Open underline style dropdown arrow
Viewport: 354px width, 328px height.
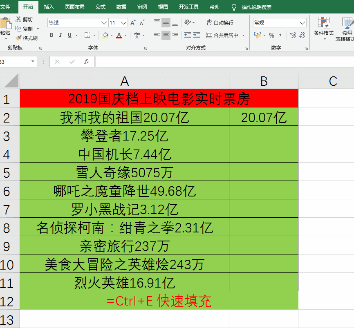77,36
